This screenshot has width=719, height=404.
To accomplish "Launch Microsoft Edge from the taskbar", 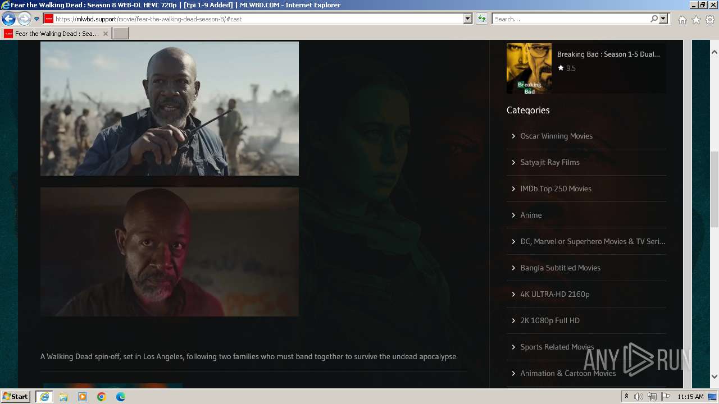I will click(x=121, y=397).
